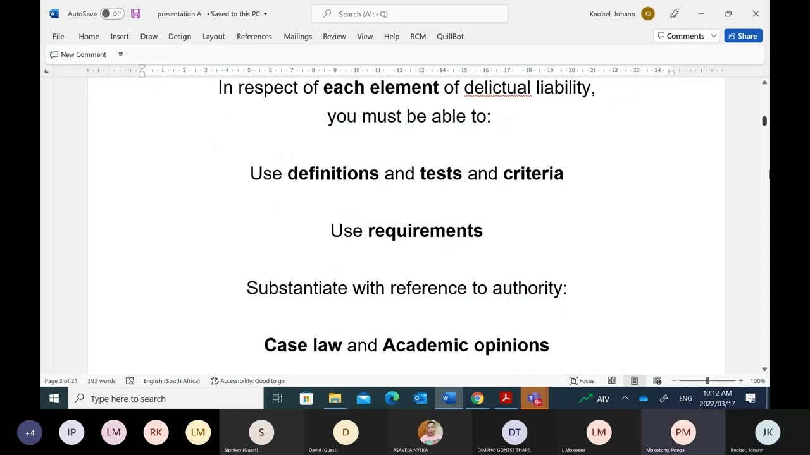Click the Save icon in title bar
Screen dimensions: 810x455
coord(135,13)
